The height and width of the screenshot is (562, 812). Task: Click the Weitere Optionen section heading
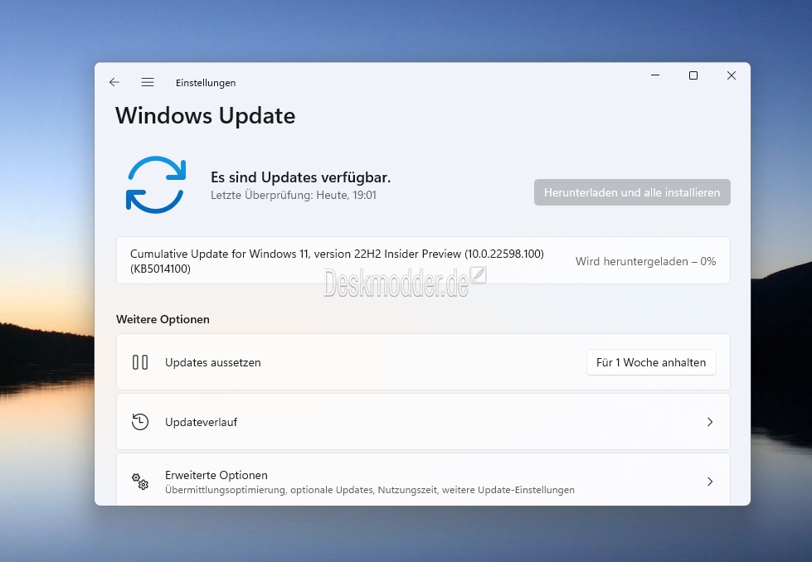point(163,319)
